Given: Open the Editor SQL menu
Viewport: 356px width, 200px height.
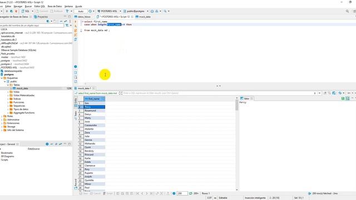Looking at the screenshot, I should [39, 6].
